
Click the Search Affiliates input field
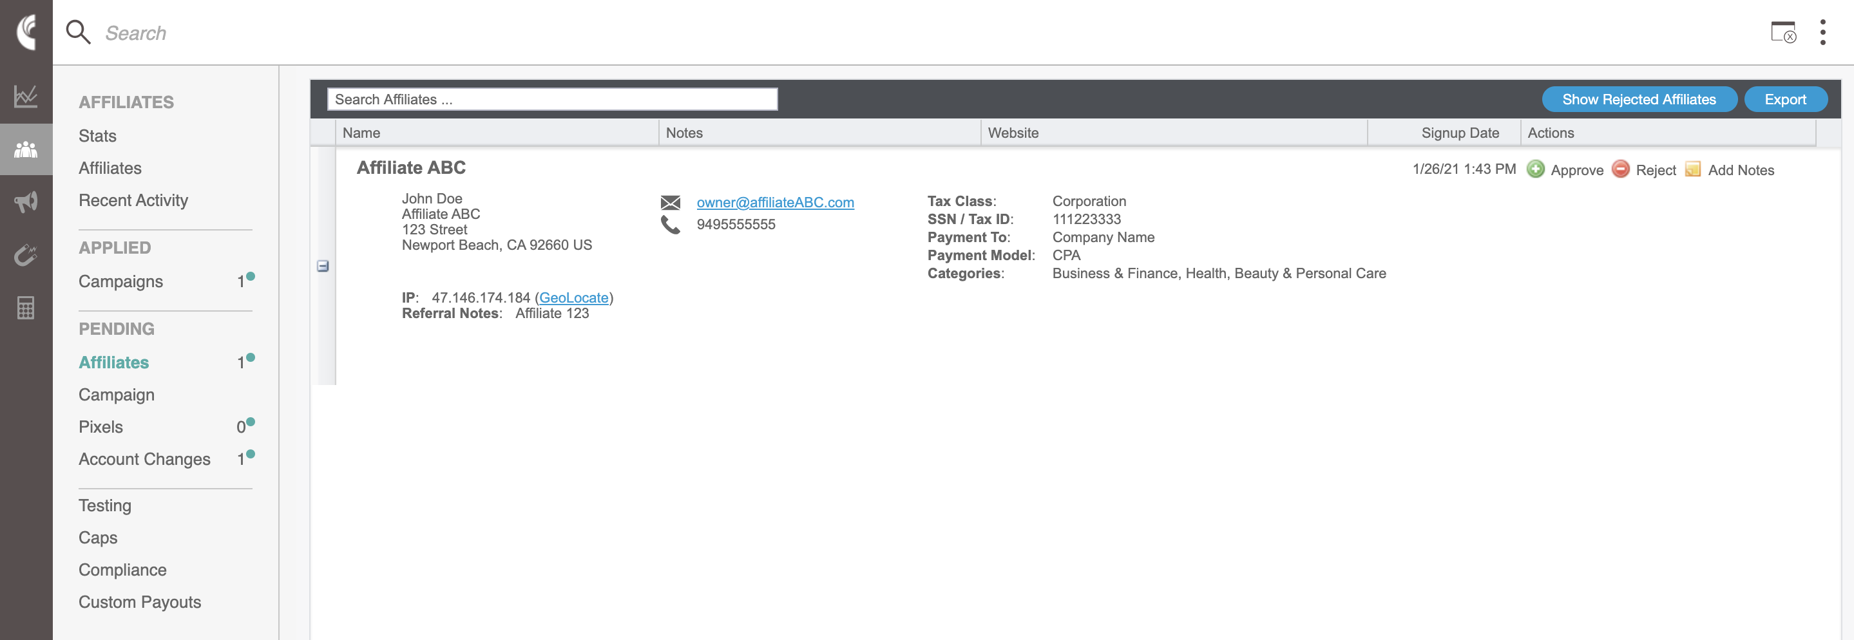(x=552, y=99)
